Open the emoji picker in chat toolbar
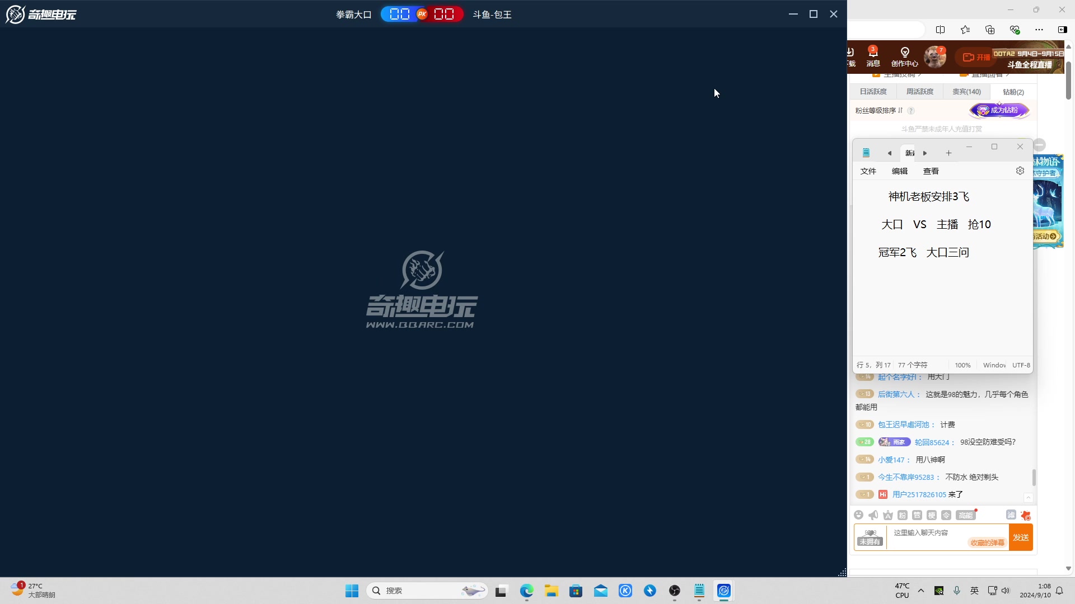Viewport: 1075px width, 604px height. [x=858, y=515]
